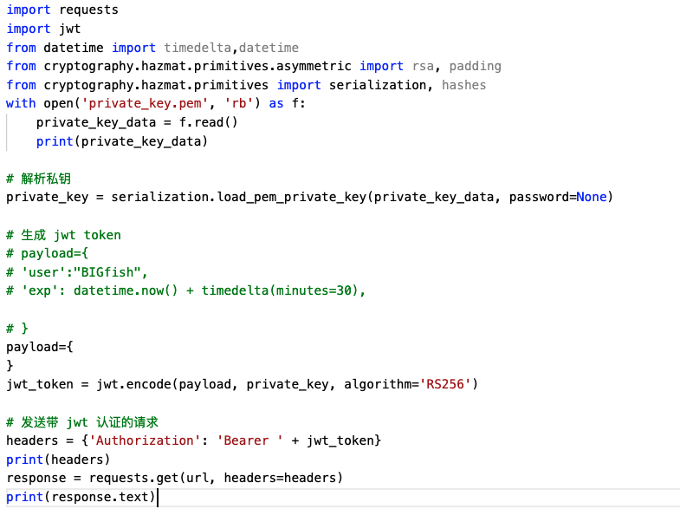
Task: Click 'jwt.encode' in the jwt_token line
Action: 133,384
